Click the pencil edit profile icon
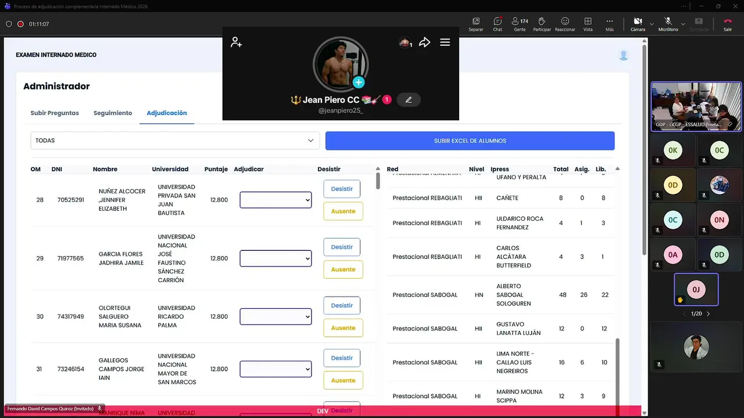This screenshot has height=418, width=744. [409, 100]
